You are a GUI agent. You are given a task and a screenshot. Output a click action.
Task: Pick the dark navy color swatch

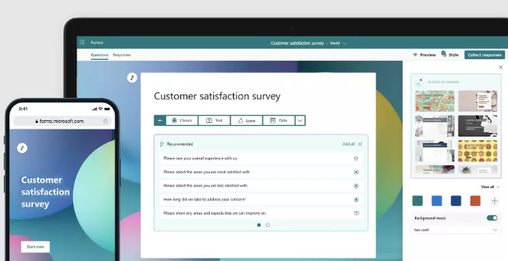pyautogui.click(x=456, y=201)
